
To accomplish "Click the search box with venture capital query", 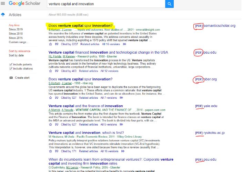I will (106, 4).
